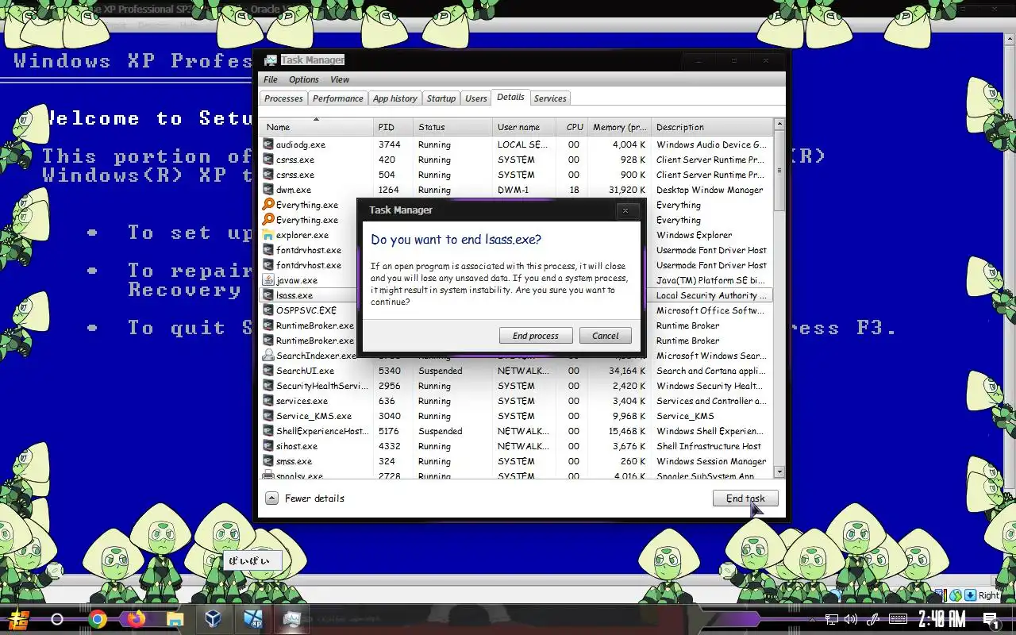Open VirtualBox Manager taskbar icon
The height and width of the screenshot is (635, 1016).
click(214, 619)
